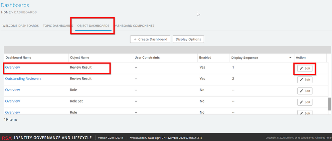Click the table's vertical scrollbar thumb

[x=330, y=104]
